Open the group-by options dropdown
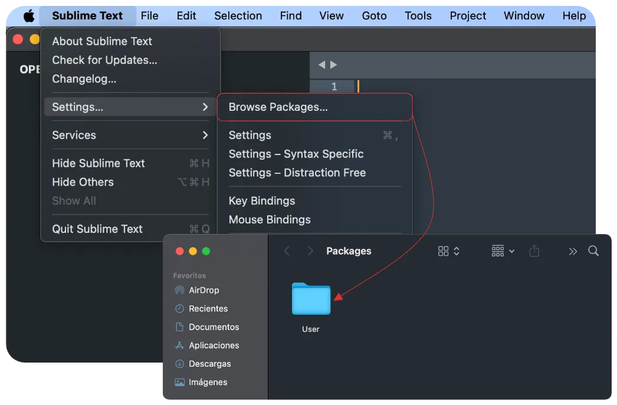The width and height of the screenshot is (617, 405). coord(503,251)
